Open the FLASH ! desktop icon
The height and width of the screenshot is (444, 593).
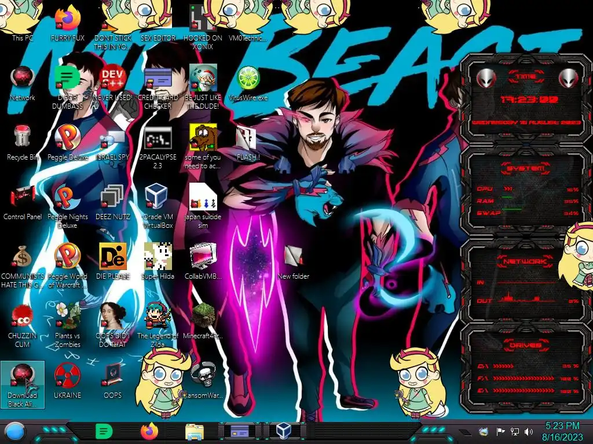248,143
